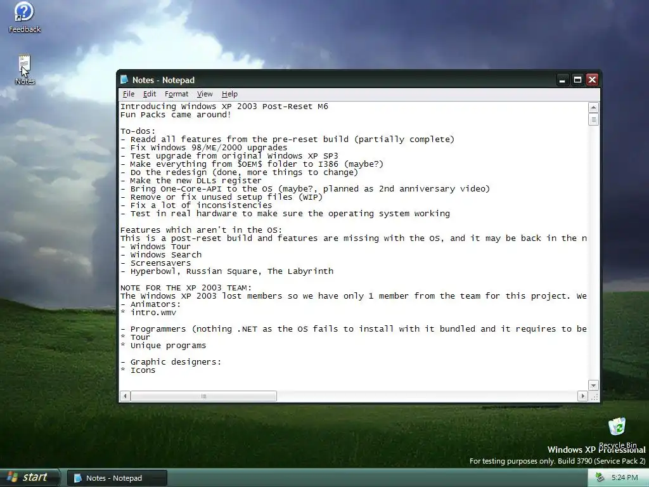
Task: Click the '- Screensavers' line
Action: (x=156, y=263)
